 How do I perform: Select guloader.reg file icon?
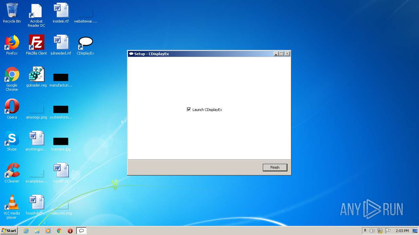[36, 77]
